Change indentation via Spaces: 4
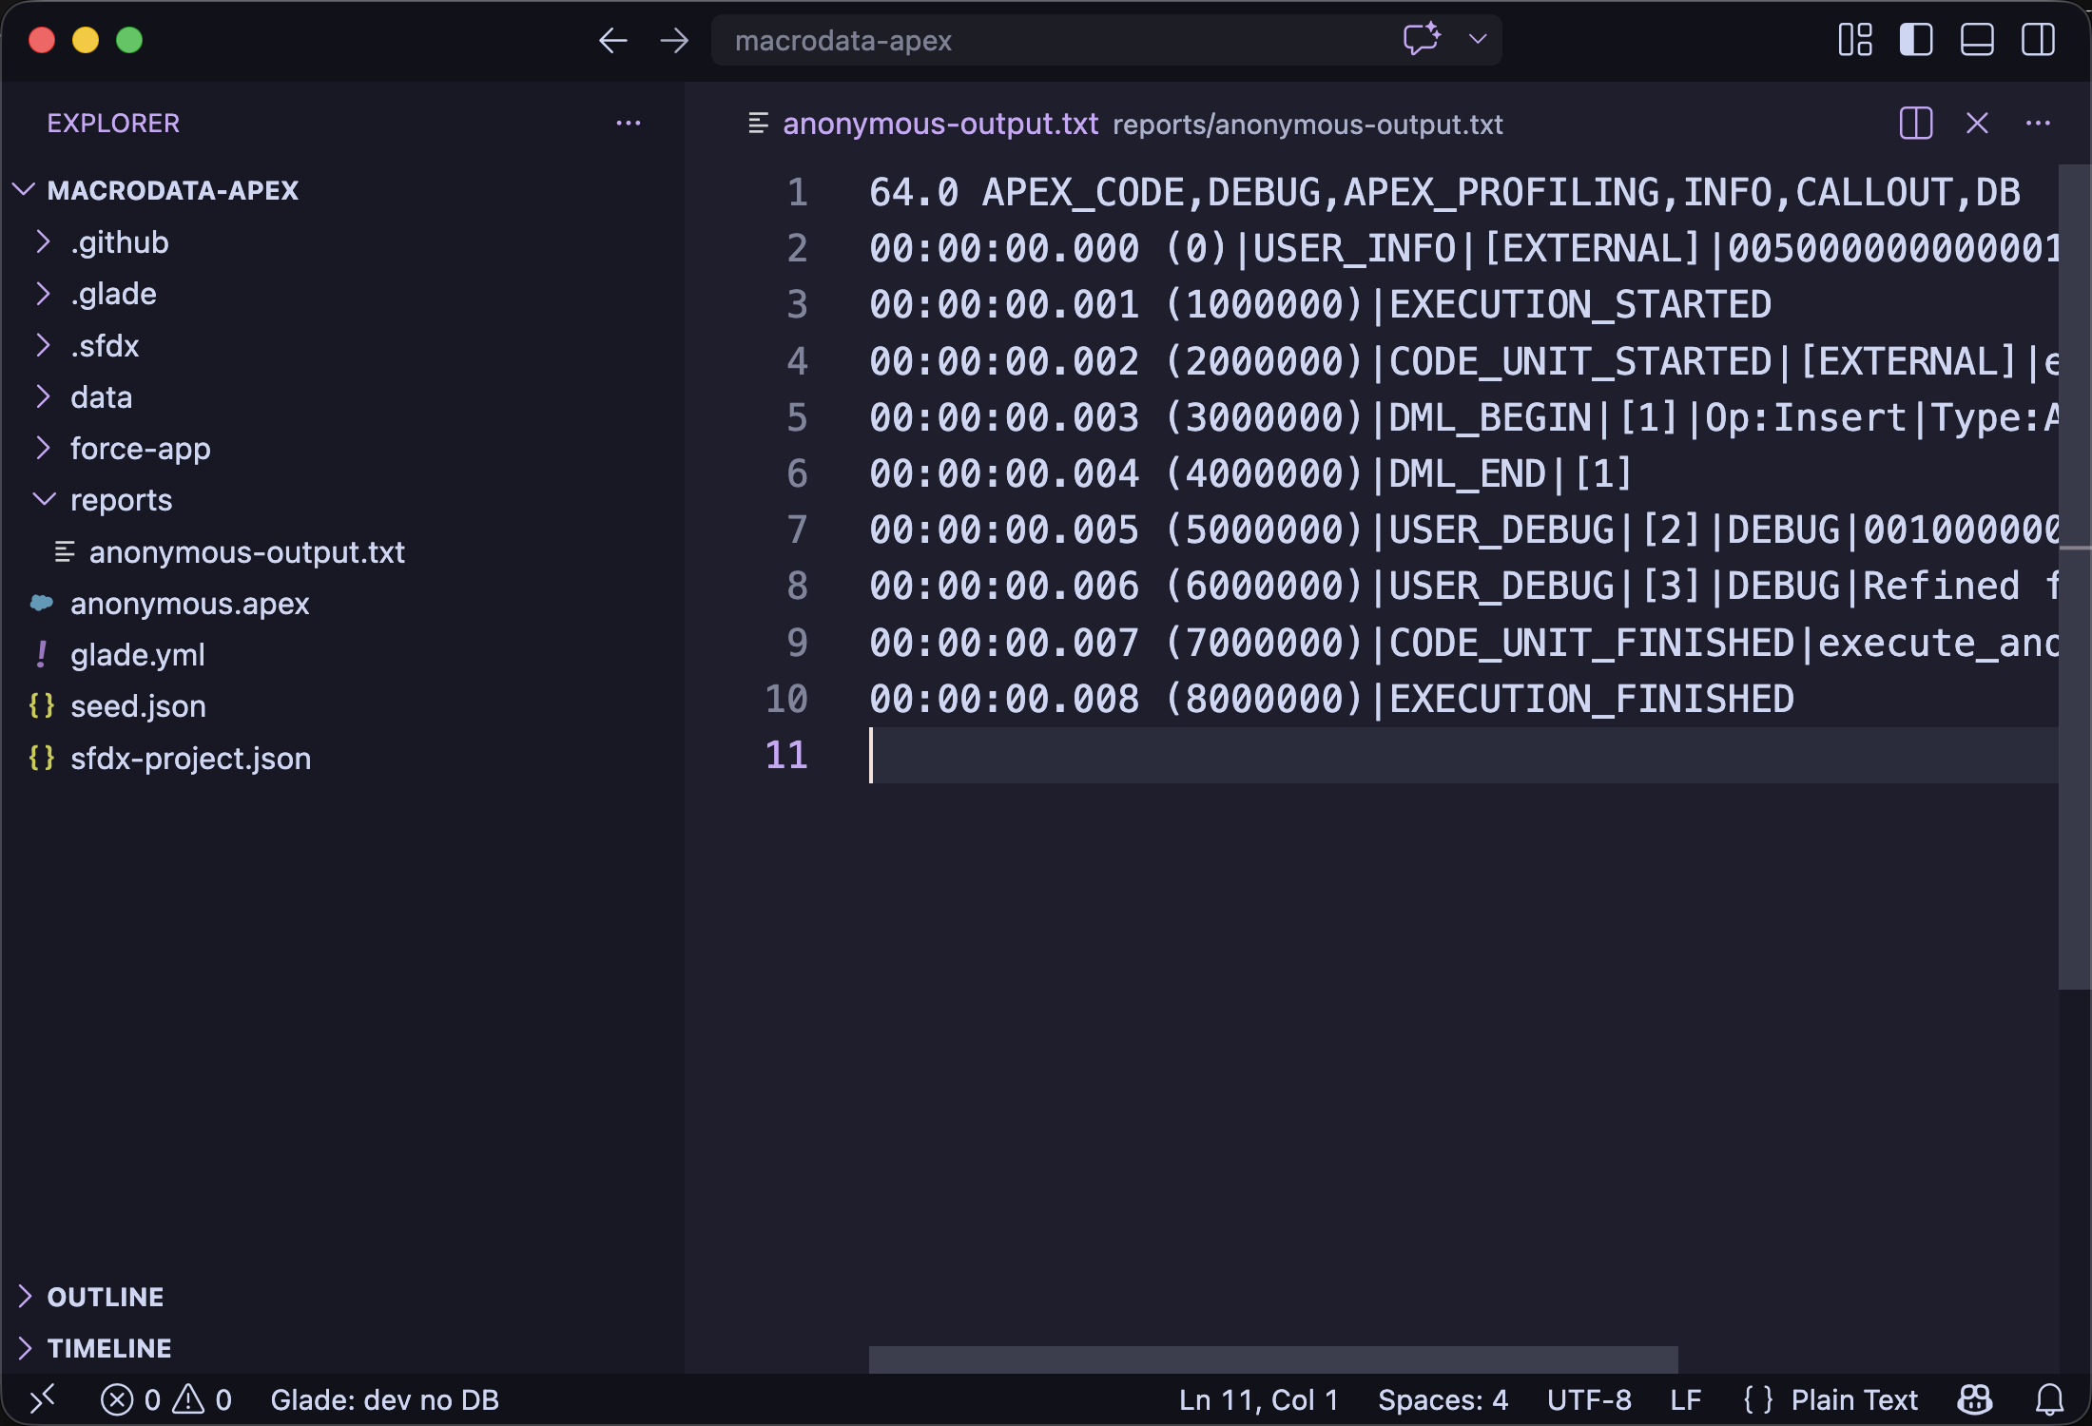This screenshot has height=1426, width=2092. pyautogui.click(x=1443, y=1399)
